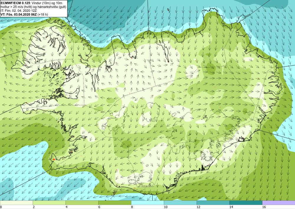Image resolution: width=295 pixels, height=209 pixels.
Task: Click the pale yellow 0–2 m/s legend swatch
Action: [x=16, y=203]
